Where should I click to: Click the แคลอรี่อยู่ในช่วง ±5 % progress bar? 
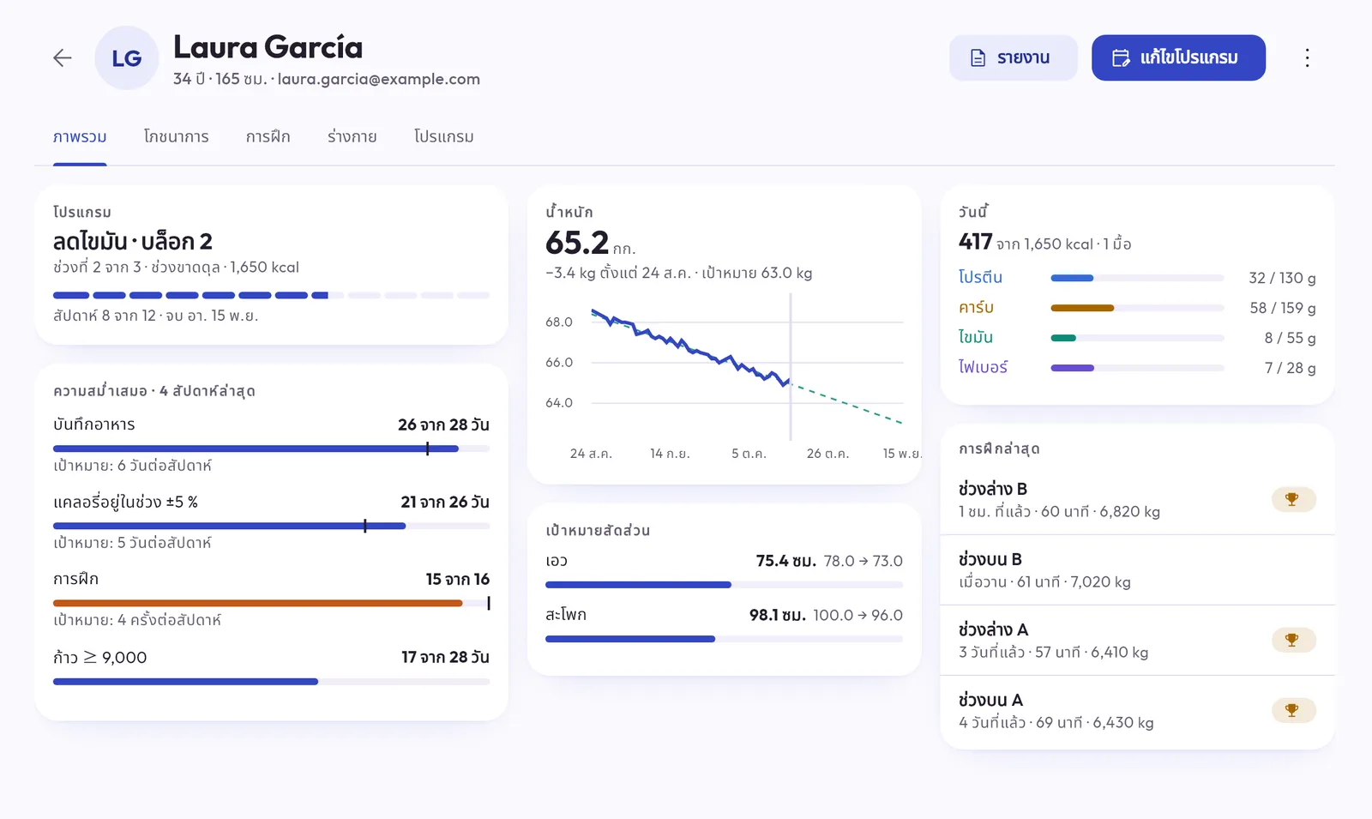point(271,526)
